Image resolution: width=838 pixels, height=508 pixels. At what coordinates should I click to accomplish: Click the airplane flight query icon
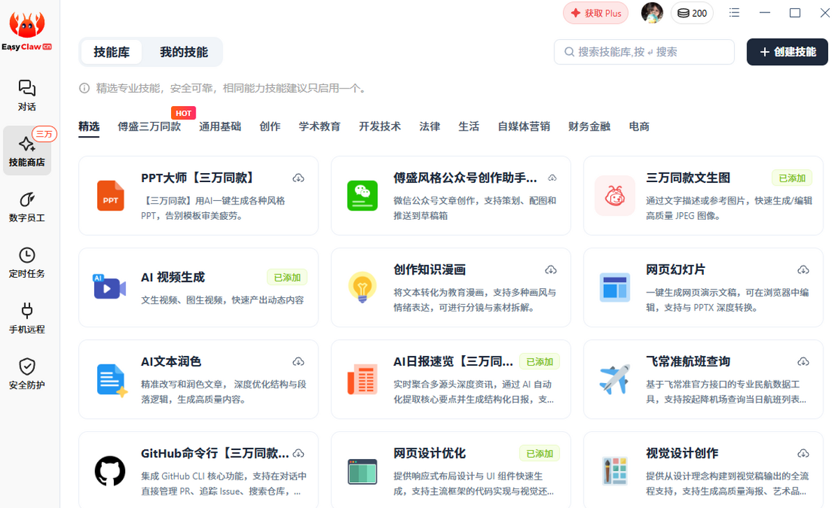click(615, 379)
